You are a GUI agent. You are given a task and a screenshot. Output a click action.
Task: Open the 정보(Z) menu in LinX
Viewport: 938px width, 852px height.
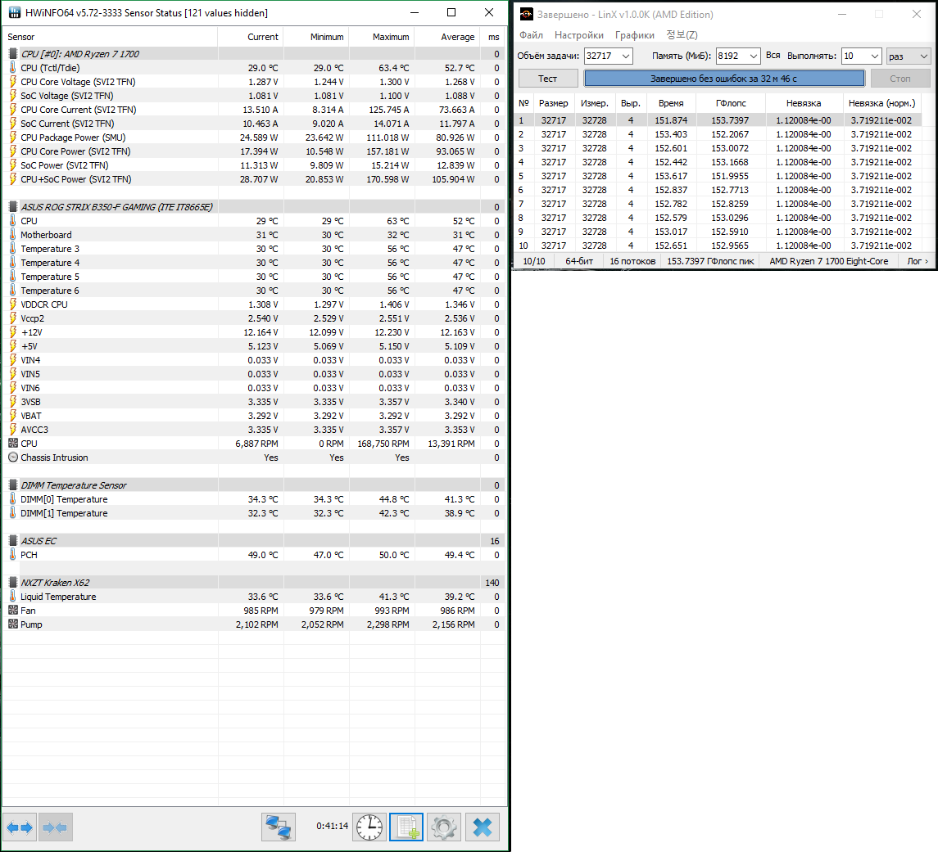682,35
